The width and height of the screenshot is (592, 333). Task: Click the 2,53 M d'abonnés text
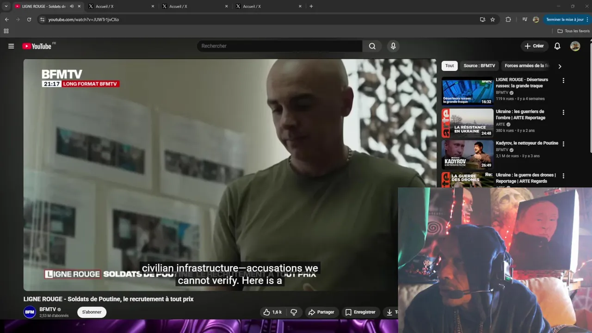tap(54, 316)
